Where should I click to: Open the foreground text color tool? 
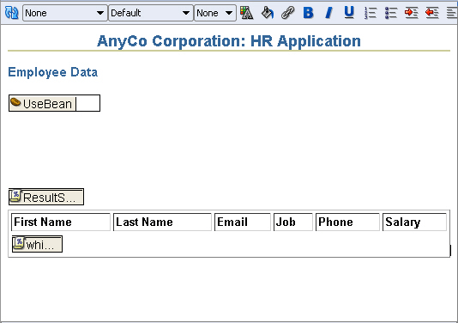point(246,13)
